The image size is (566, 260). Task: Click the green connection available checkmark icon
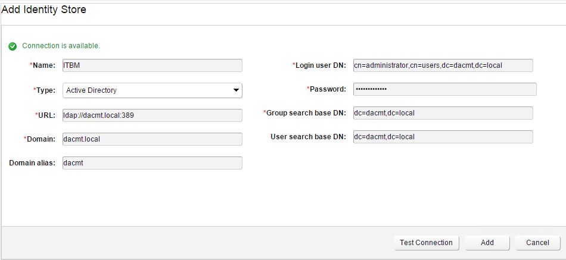(x=13, y=46)
